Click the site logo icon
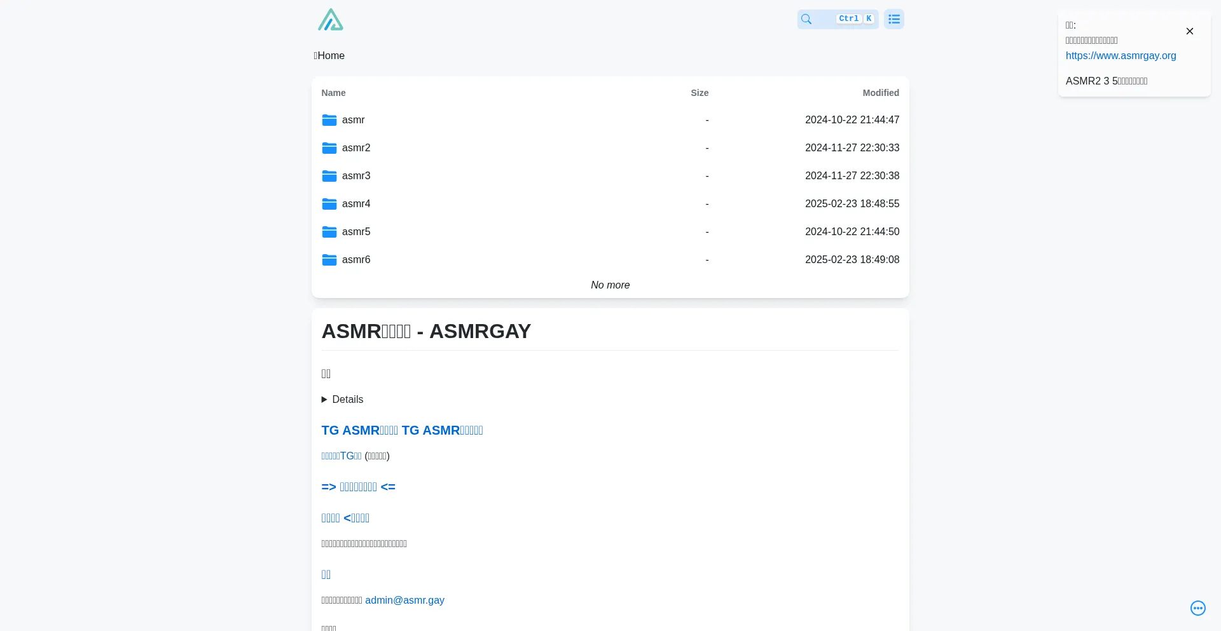1221x631 pixels. tap(331, 20)
